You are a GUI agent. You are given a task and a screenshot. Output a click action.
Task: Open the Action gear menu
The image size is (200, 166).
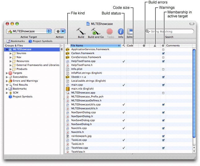(60, 31)
